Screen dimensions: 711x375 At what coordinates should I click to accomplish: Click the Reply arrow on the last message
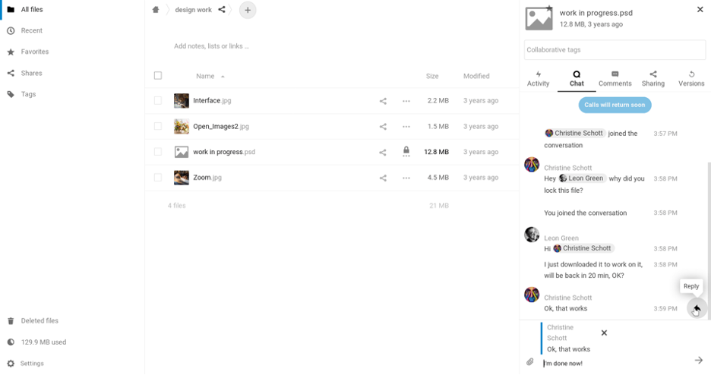[x=697, y=308]
